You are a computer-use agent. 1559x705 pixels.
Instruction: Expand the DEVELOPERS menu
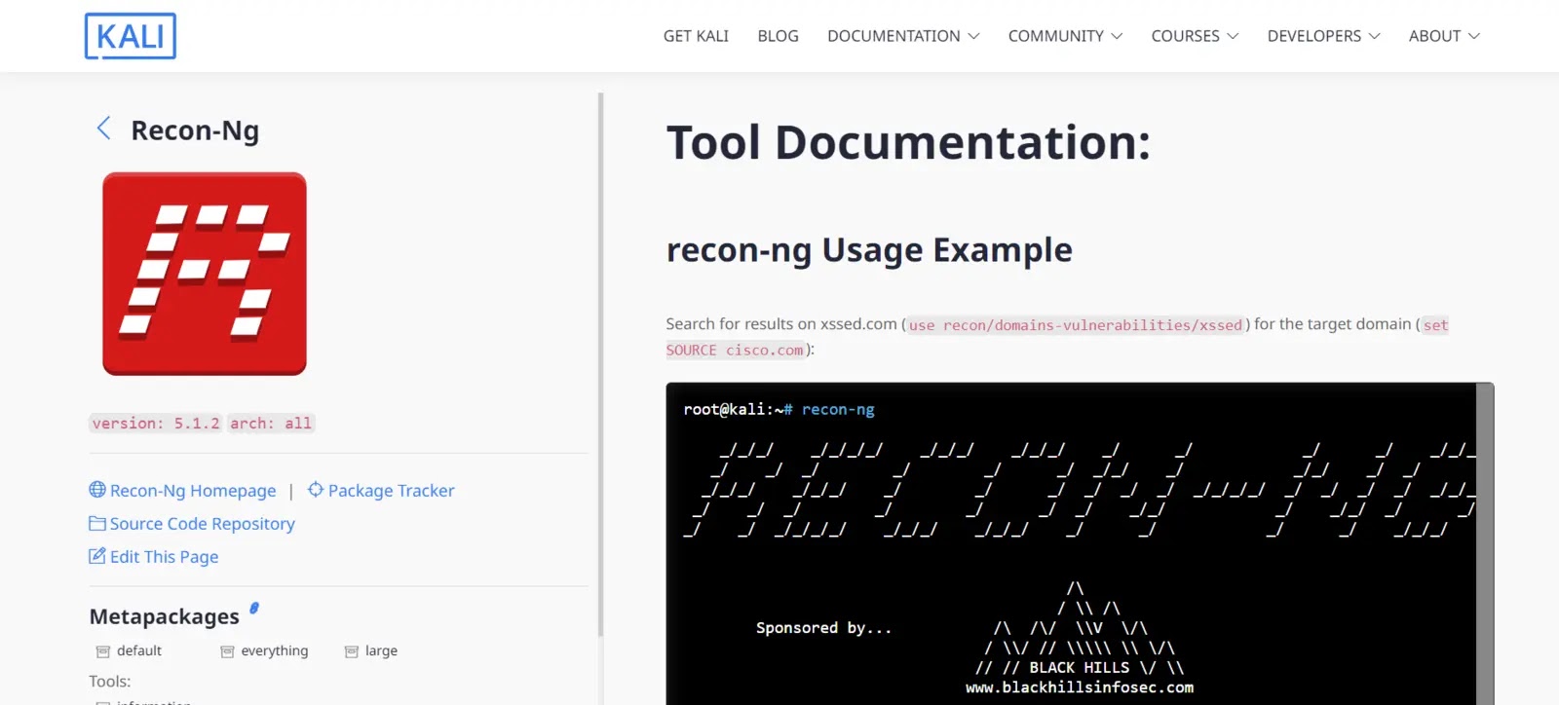[x=1323, y=36]
